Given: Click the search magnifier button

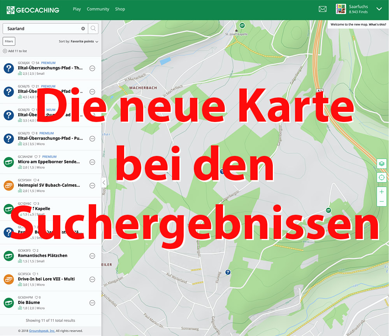Looking at the screenshot, I should pos(93,28).
